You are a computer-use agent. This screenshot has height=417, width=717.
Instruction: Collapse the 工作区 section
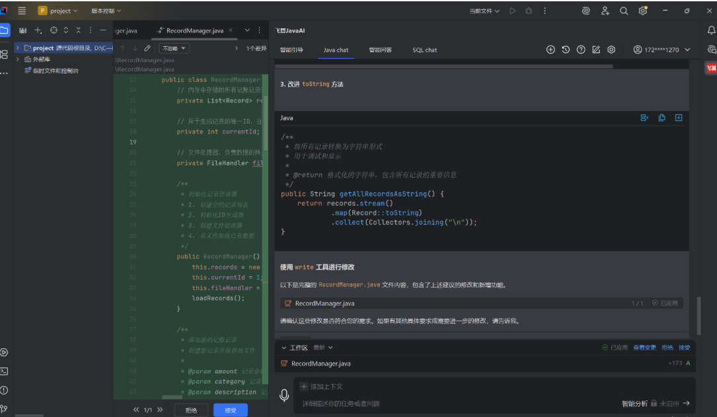click(284, 348)
